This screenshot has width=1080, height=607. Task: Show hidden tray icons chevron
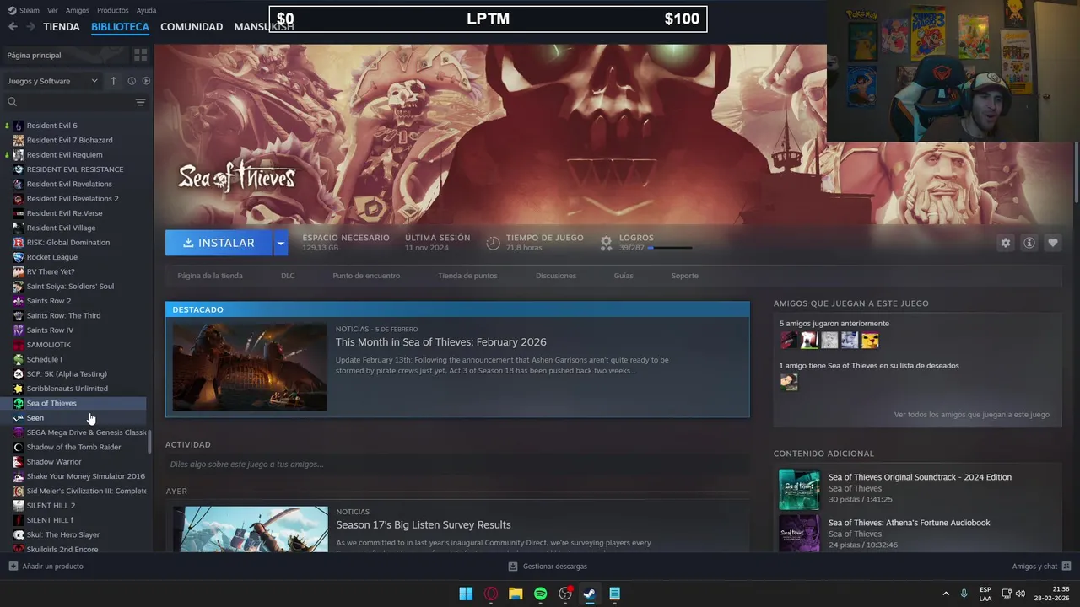(x=946, y=594)
